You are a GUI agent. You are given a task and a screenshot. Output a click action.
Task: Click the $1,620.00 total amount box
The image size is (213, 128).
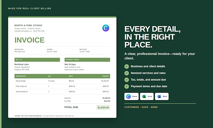(103, 108)
